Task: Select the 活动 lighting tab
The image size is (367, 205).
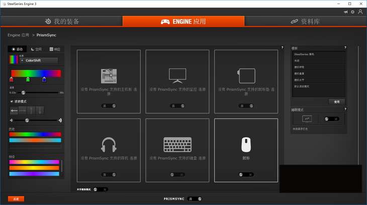Action: pyautogui.click(x=17, y=49)
